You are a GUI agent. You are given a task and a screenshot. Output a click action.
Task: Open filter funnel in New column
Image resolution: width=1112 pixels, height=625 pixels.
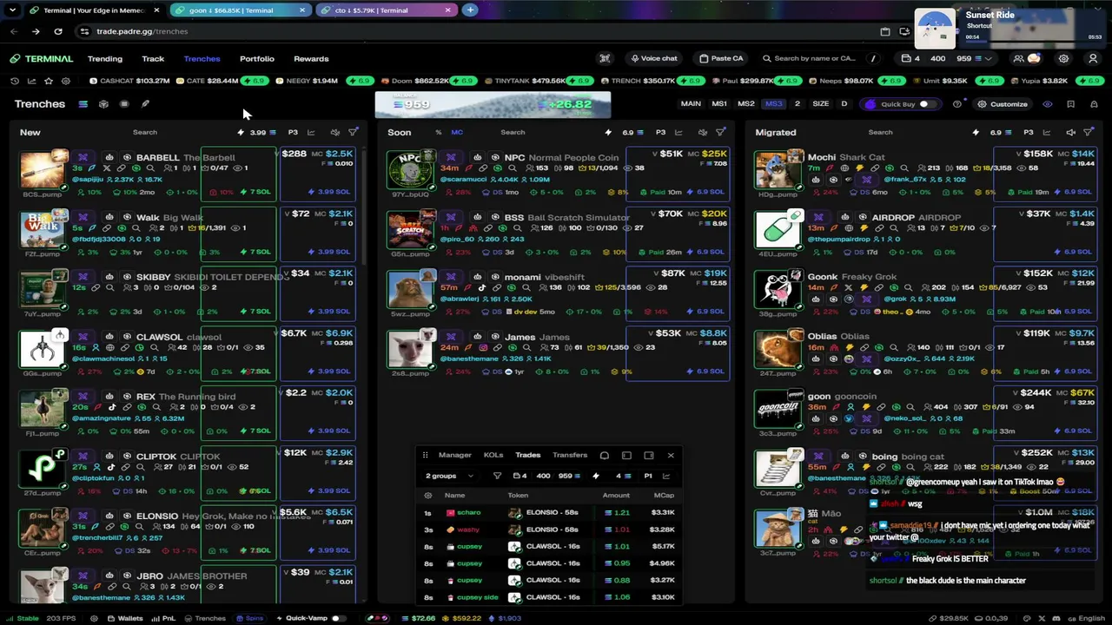(353, 133)
